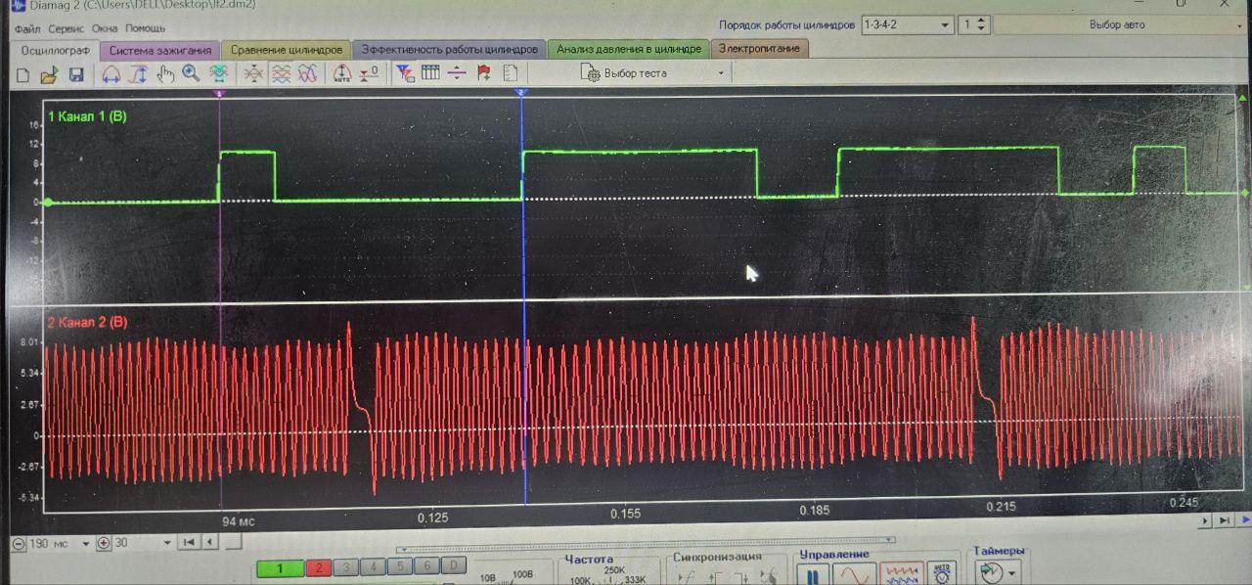Image resolution: width=1252 pixels, height=585 pixels.
Task: Switch to the Сравнение цилиндров tab
Action: (x=287, y=49)
